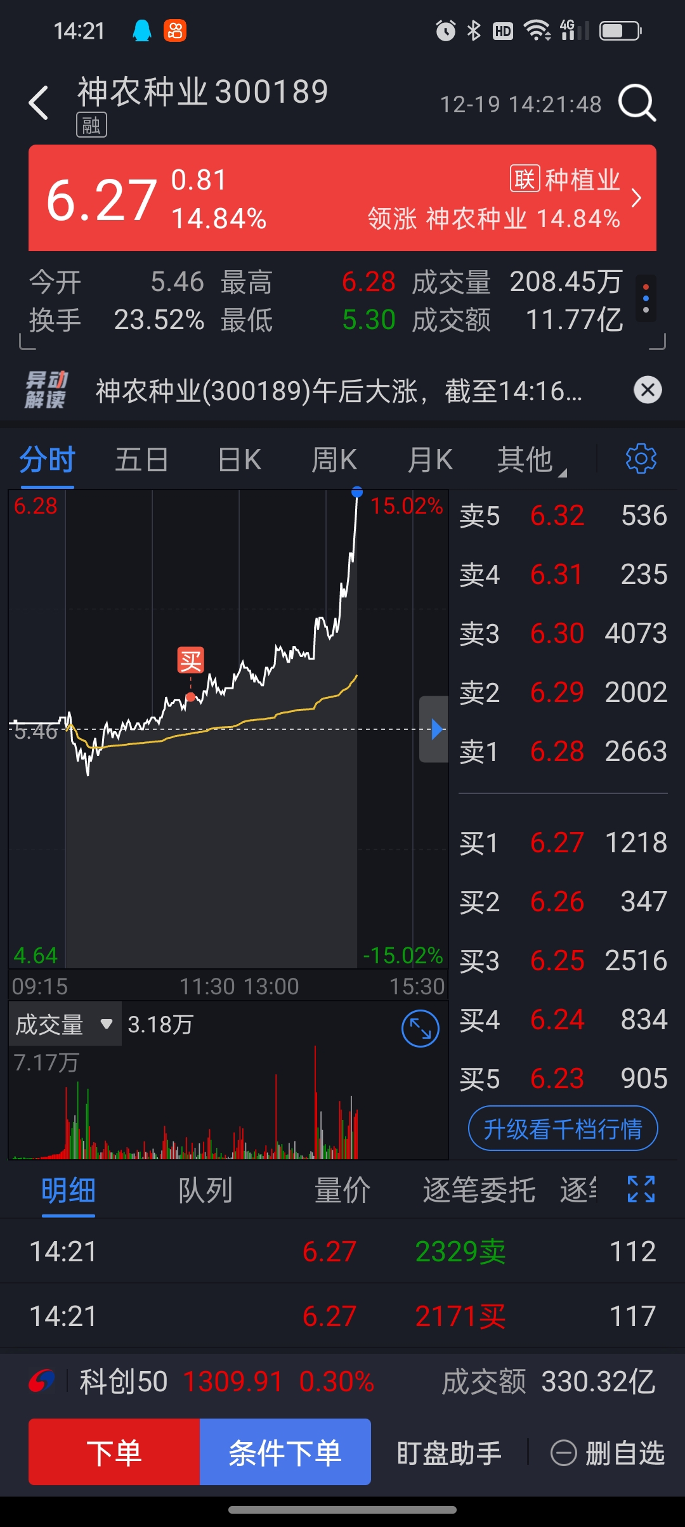Tap trade row with 2329卖
Screen dimensions: 685x1527
342,1251
